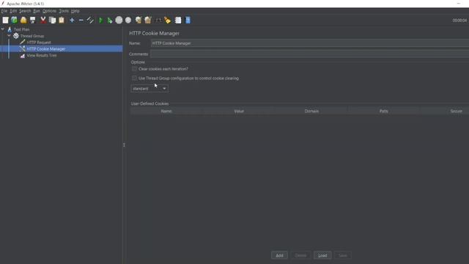Click the Add cookie button

pyautogui.click(x=279, y=255)
